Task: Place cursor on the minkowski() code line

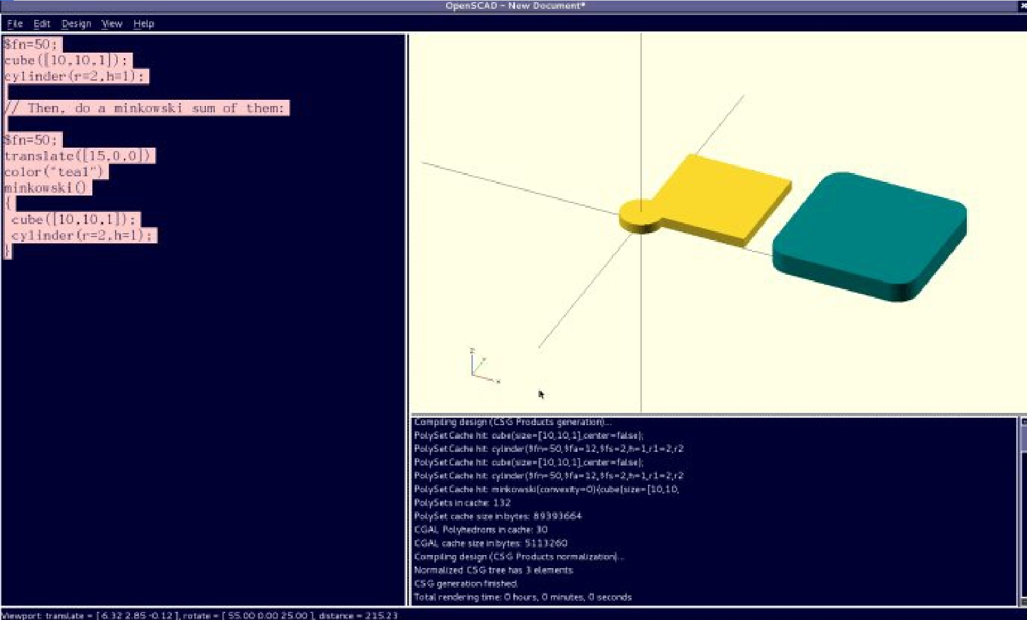Action: 45,187
